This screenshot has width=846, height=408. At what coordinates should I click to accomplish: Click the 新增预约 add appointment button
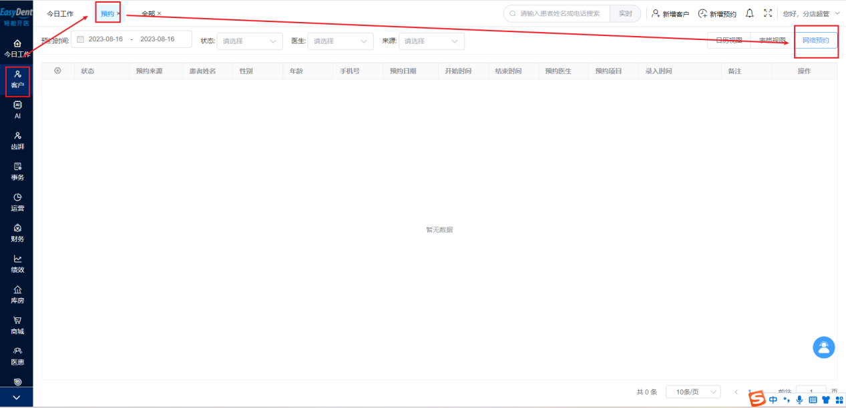click(x=717, y=13)
